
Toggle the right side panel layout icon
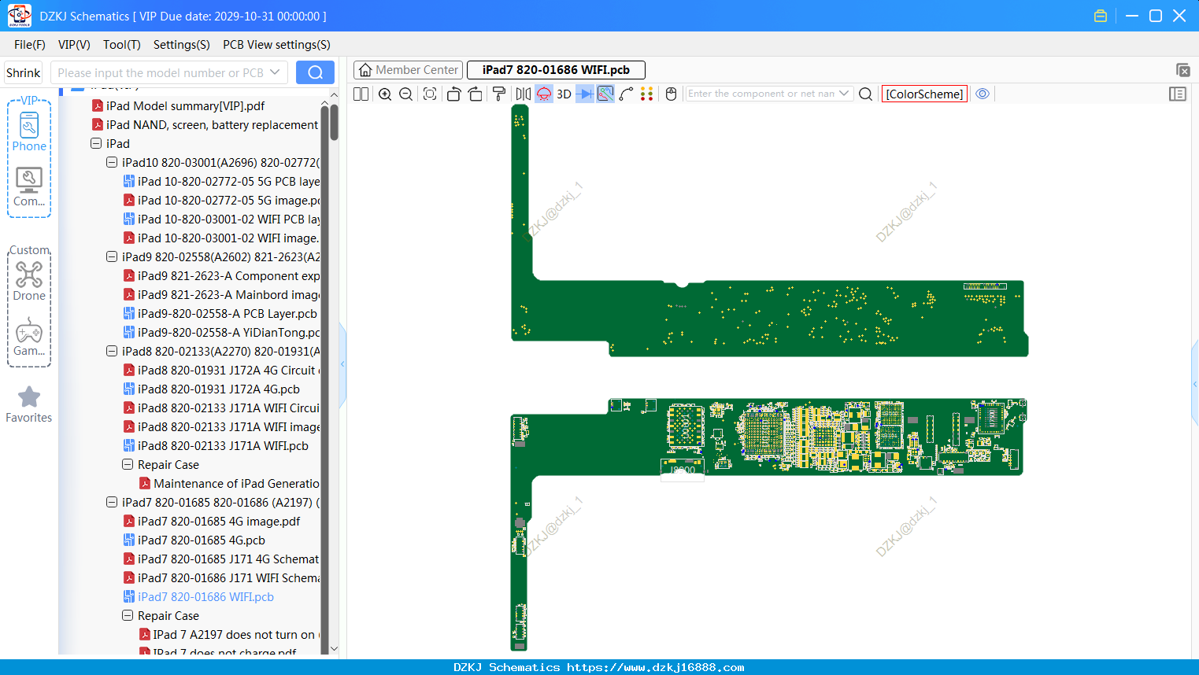pyautogui.click(x=1178, y=94)
